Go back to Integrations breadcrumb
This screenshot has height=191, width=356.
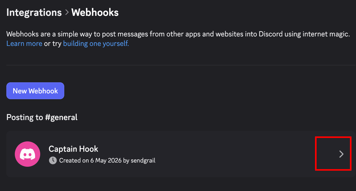click(34, 12)
